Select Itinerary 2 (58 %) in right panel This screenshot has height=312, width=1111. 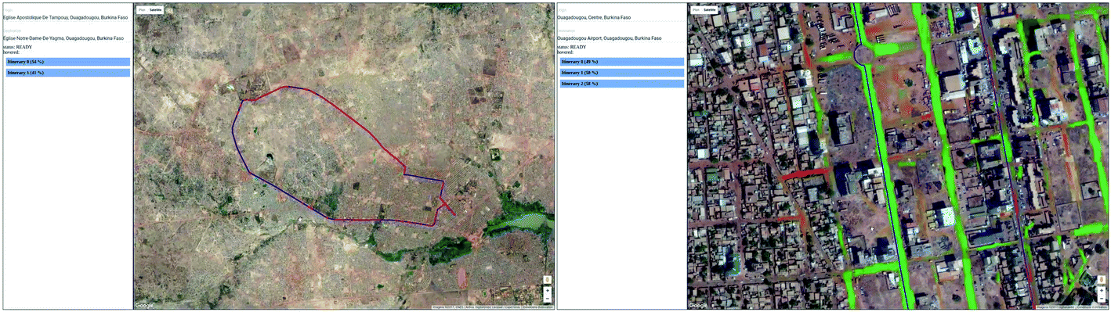(x=621, y=83)
